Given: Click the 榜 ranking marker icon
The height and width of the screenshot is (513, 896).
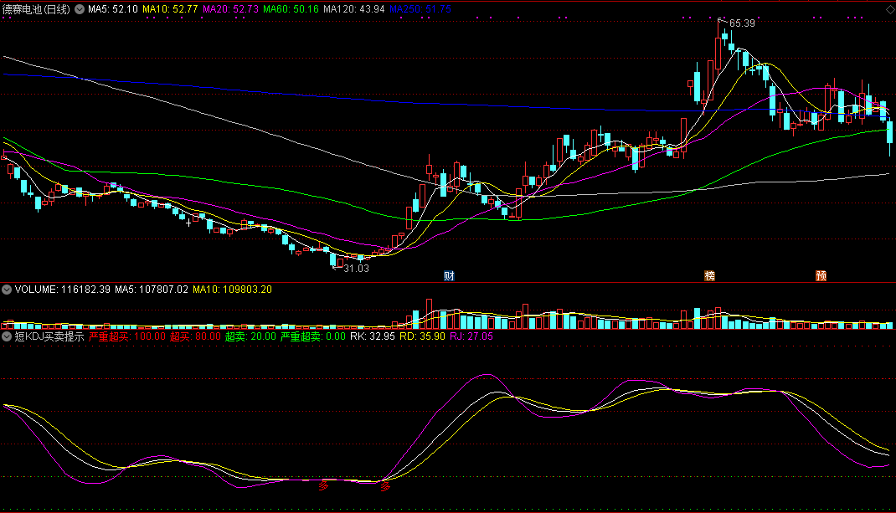Looking at the screenshot, I should click(x=710, y=276).
